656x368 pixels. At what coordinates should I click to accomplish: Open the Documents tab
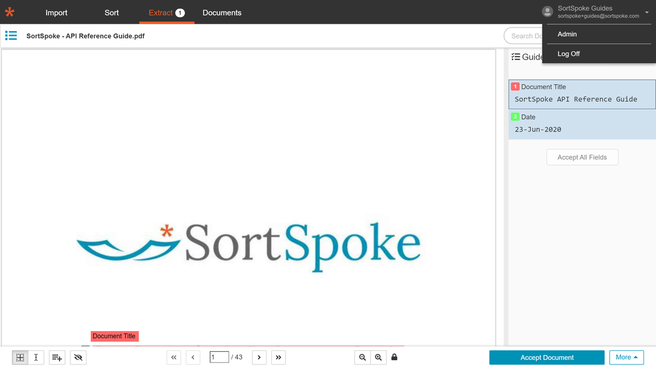pyautogui.click(x=222, y=13)
